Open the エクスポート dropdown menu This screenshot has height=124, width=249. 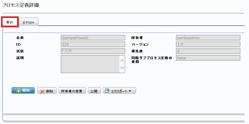(x=119, y=91)
